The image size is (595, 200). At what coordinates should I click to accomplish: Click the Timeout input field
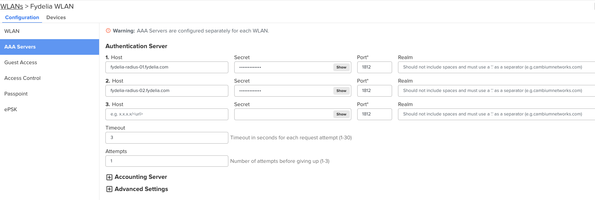tap(166, 138)
